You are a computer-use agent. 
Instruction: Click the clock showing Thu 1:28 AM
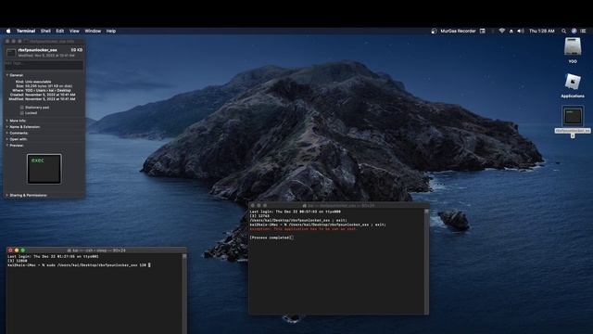541,31
